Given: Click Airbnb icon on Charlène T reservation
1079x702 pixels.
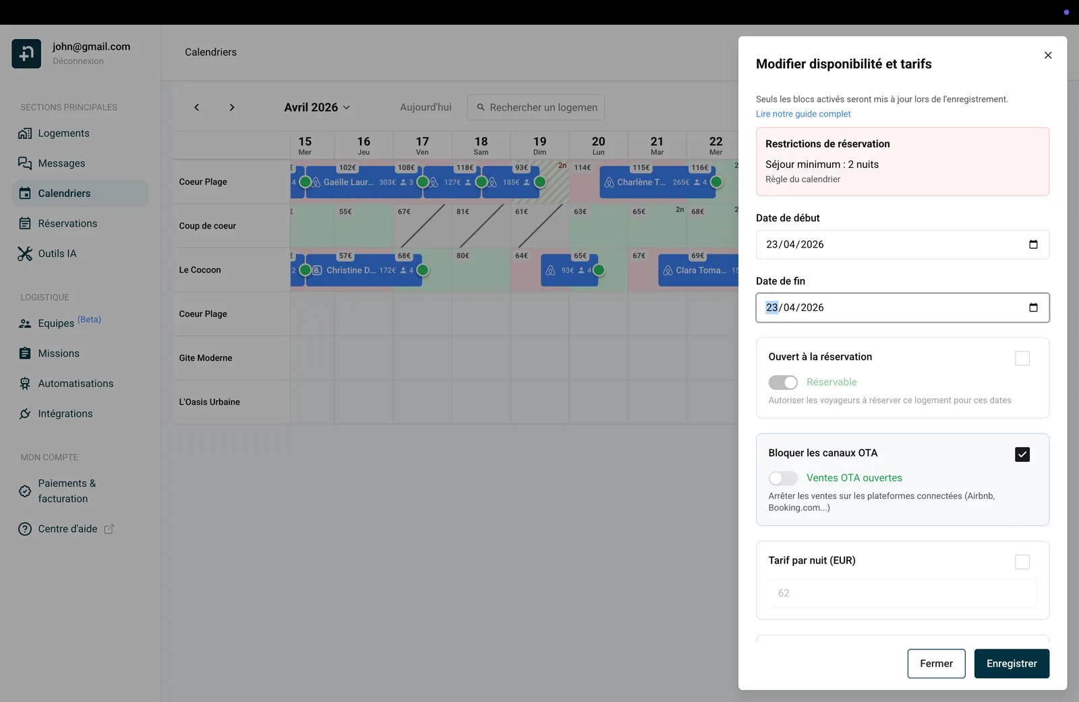Looking at the screenshot, I should click(x=609, y=182).
